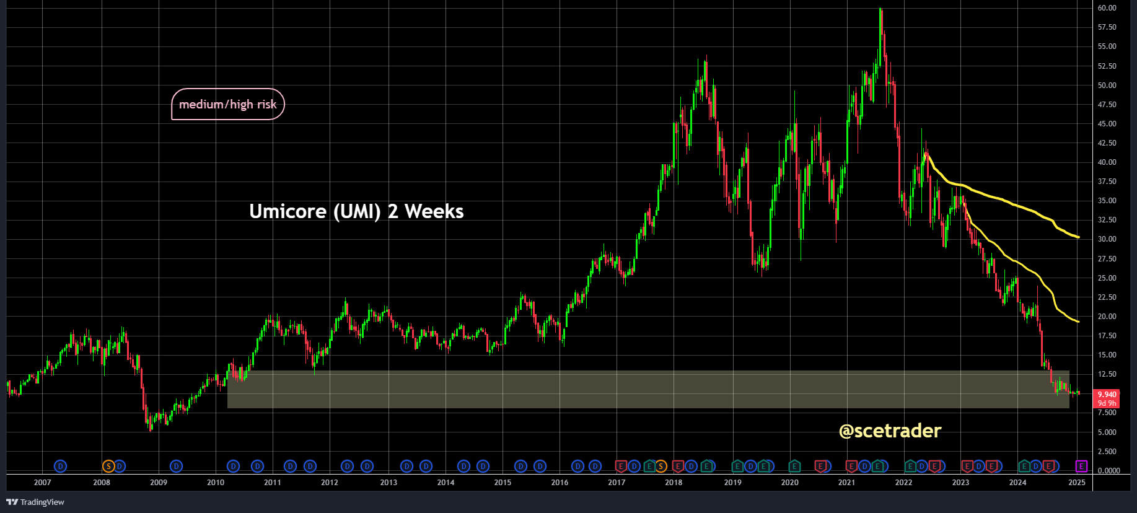Click the 2025 label on time axis
Screen dimensions: 1137x513
(1077, 483)
